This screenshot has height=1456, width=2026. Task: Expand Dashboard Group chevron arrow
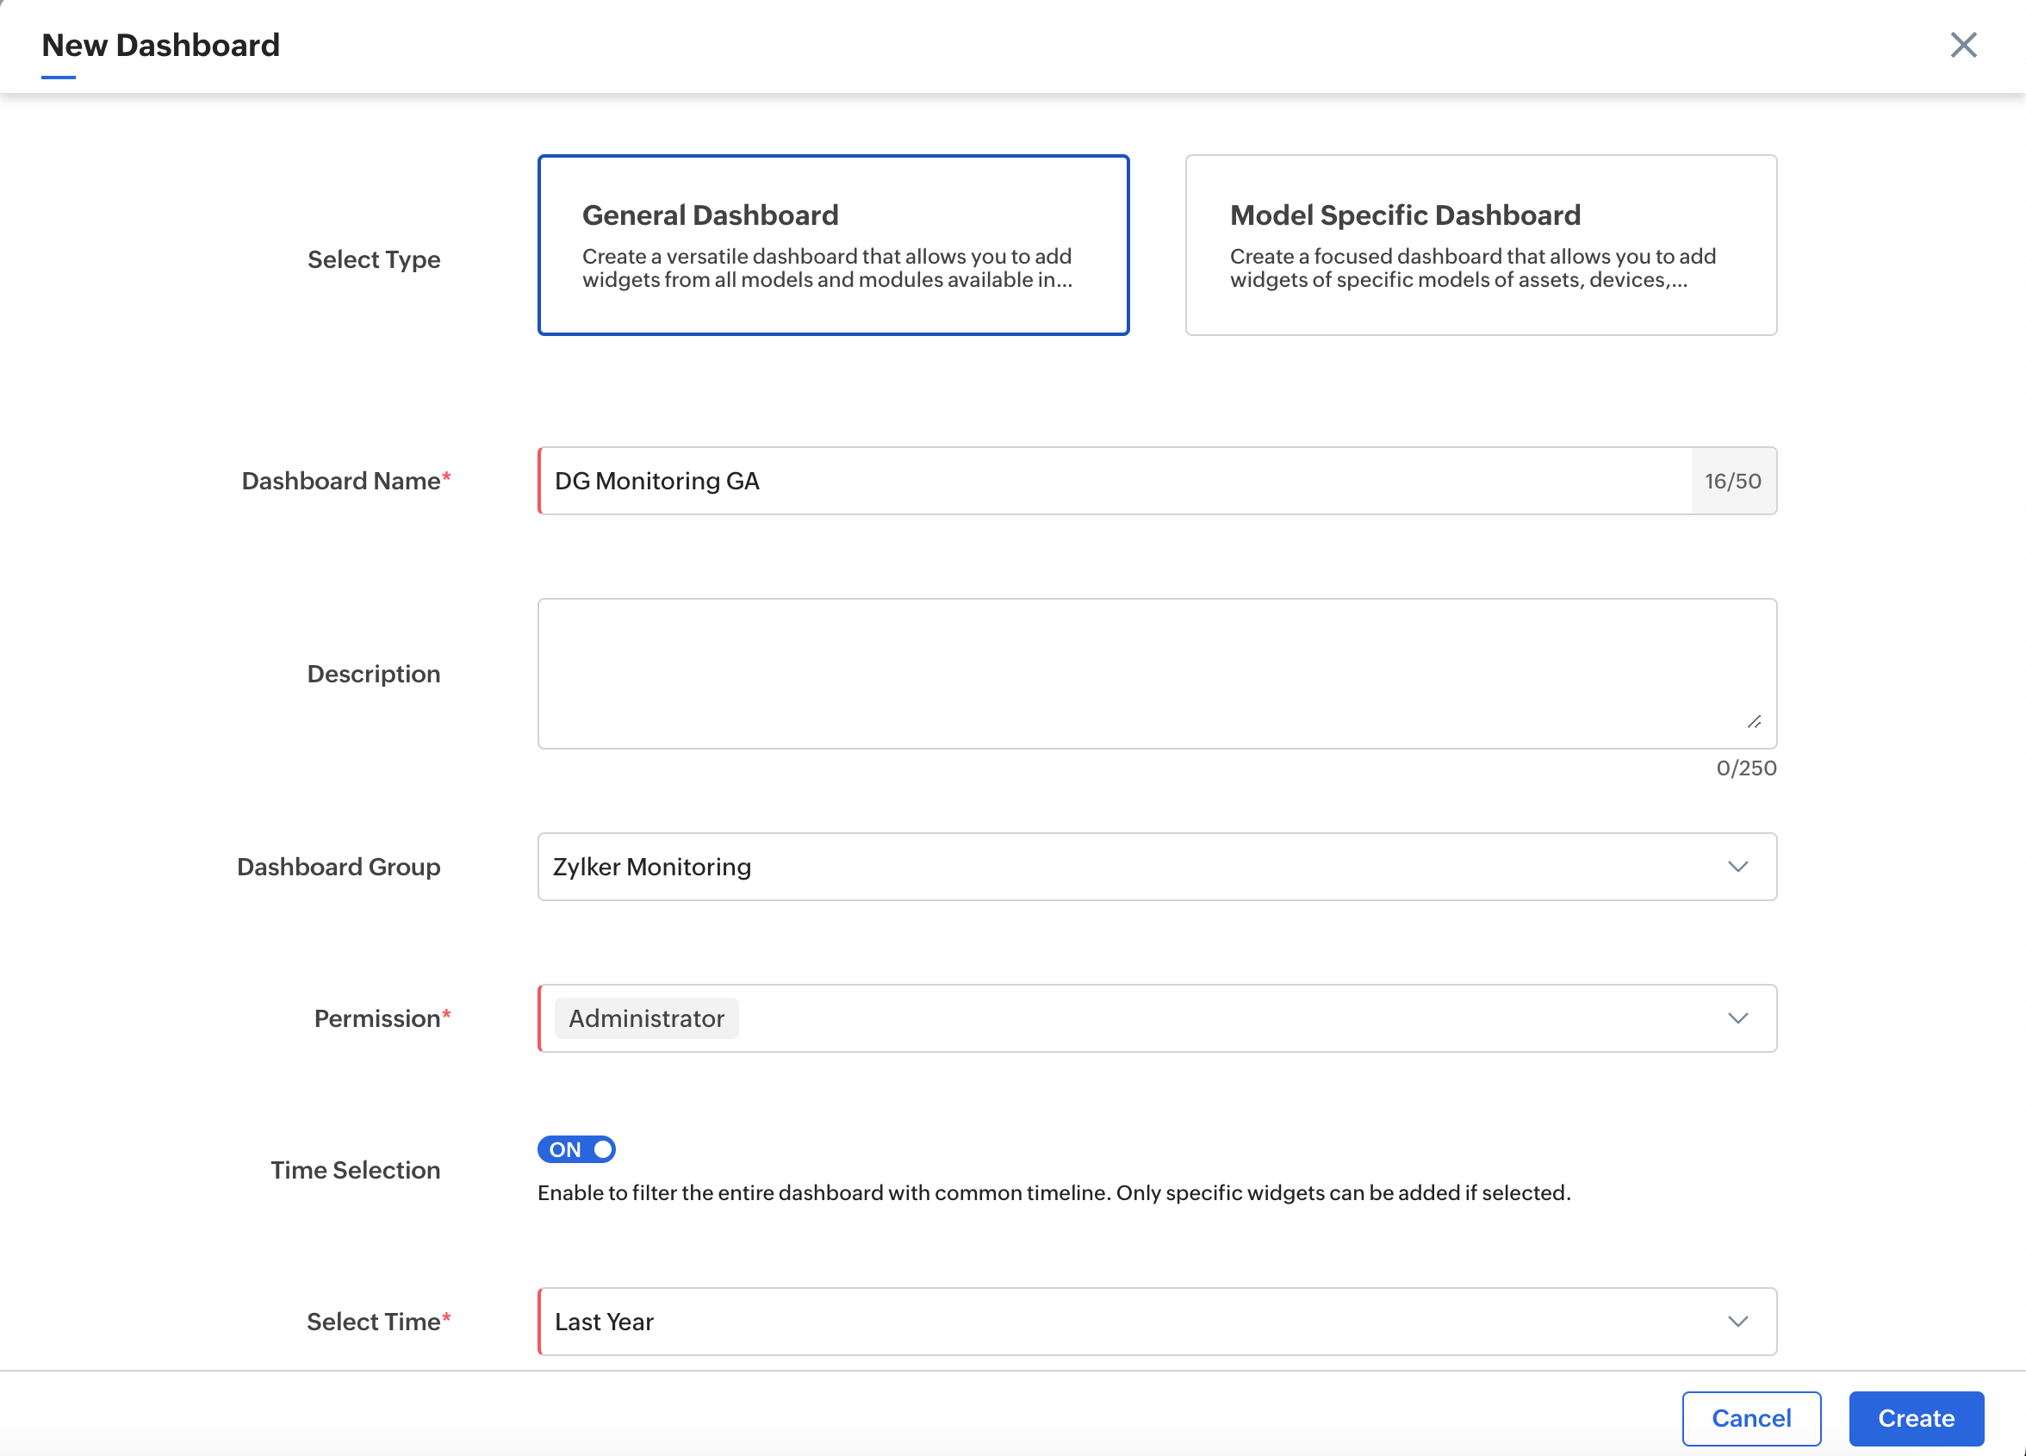(x=1737, y=867)
